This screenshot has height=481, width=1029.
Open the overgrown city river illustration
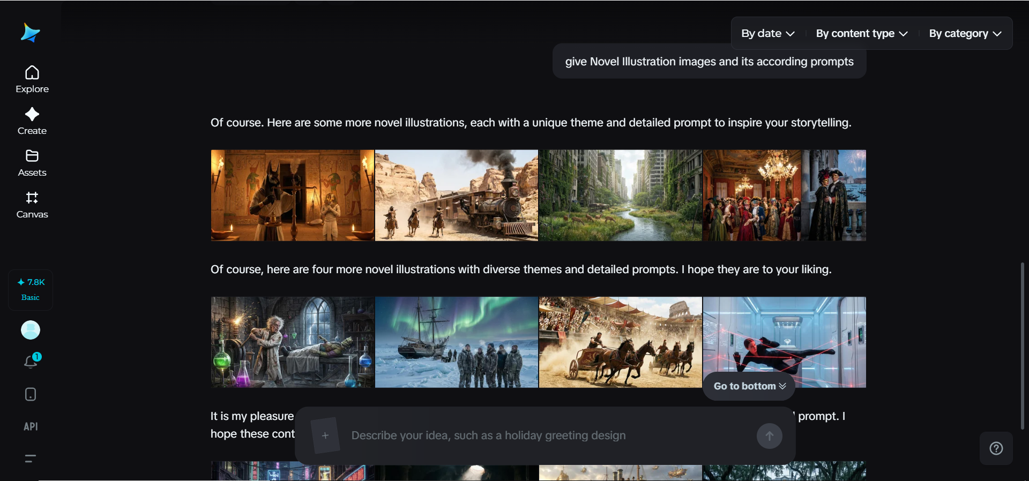(x=621, y=196)
